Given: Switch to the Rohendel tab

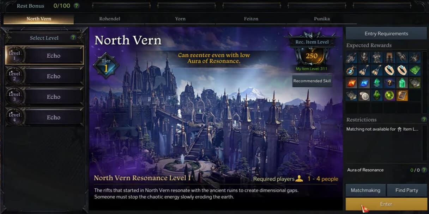Looking at the screenshot, I should (x=109, y=19).
